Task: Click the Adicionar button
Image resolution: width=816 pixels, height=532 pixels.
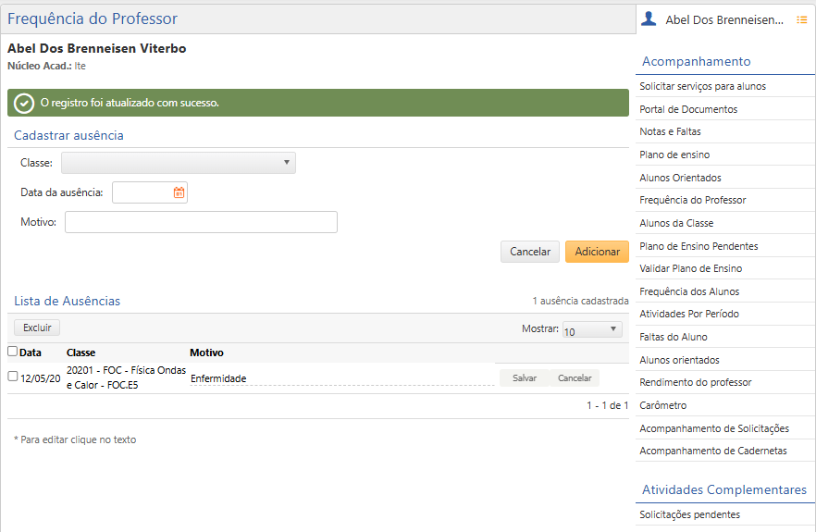Action: (597, 252)
